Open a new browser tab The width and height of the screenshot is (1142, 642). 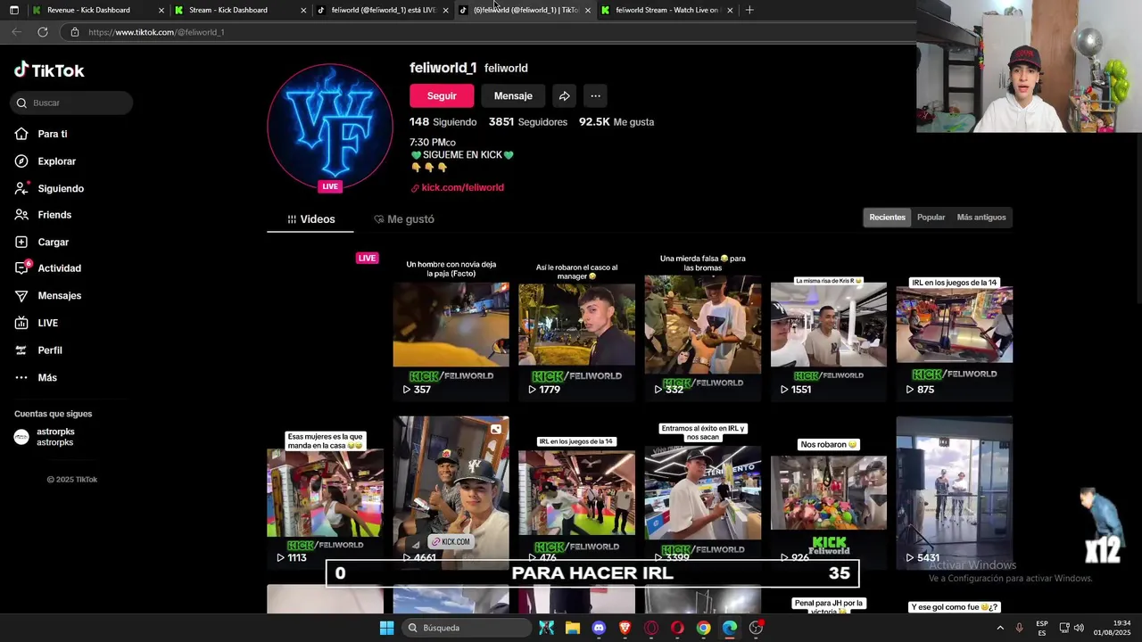(x=749, y=10)
